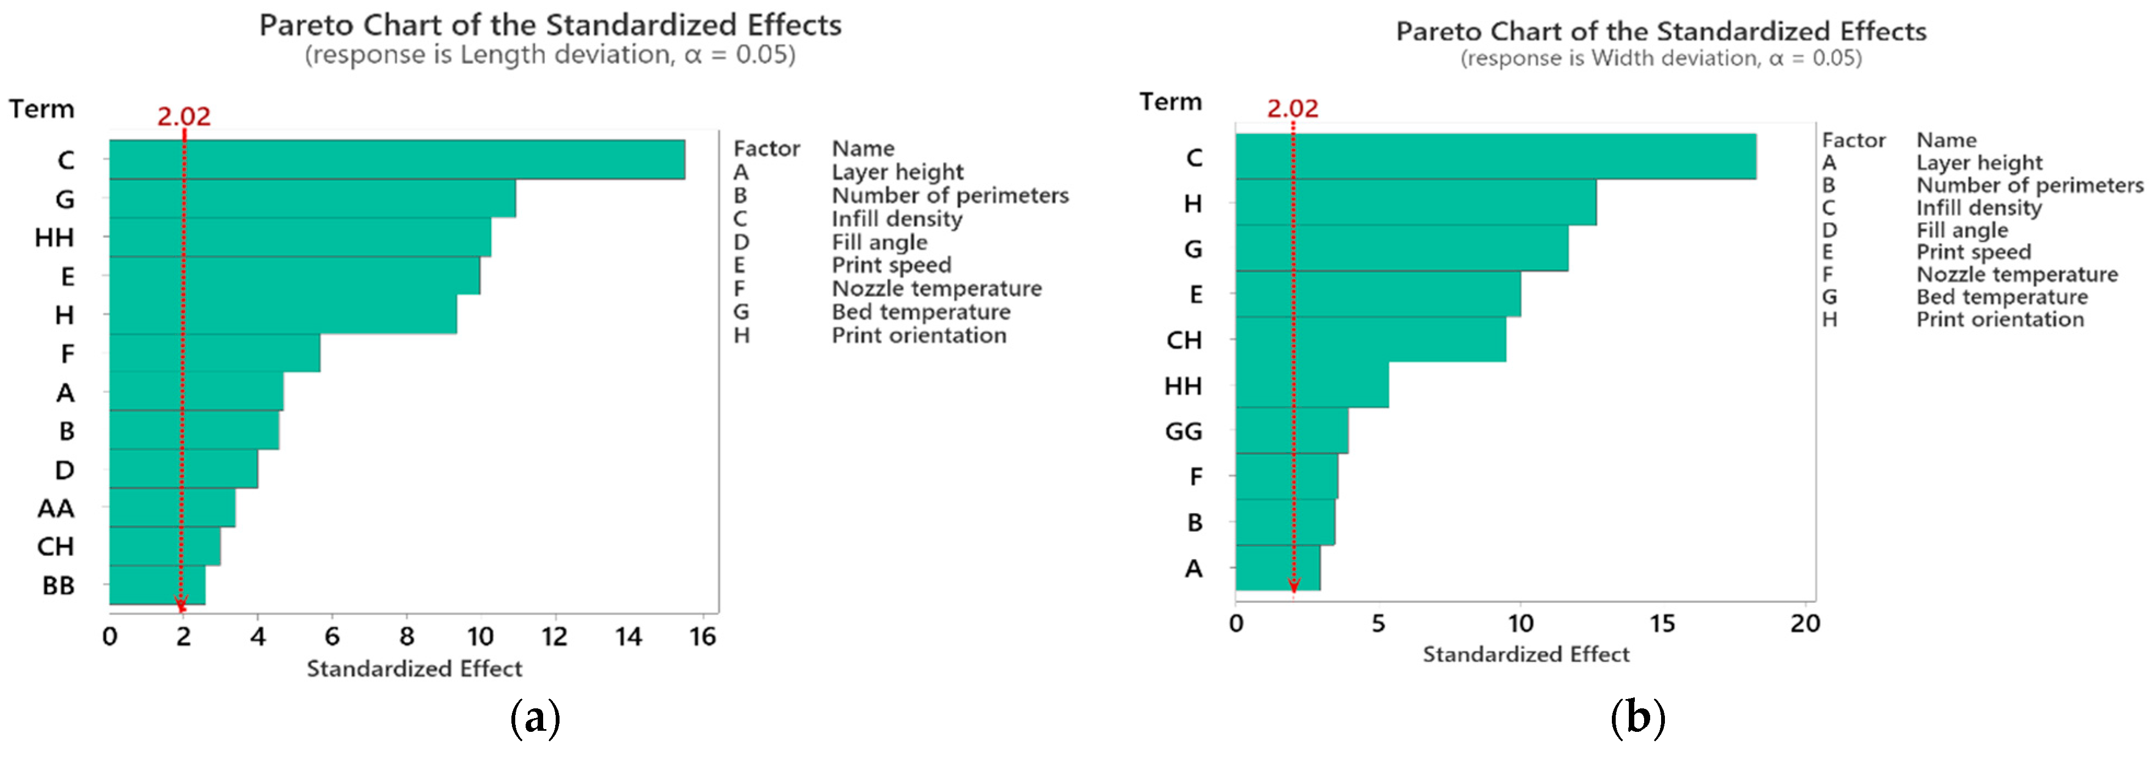Screen dimensions: 2155x757
Task: Click the GG bar in the Width deviation chart
Action: (1292, 430)
